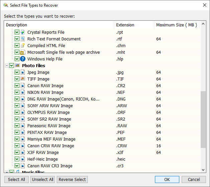Disable the NIKON RAW Image checkbox
The image size is (210, 187).
point(17,92)
